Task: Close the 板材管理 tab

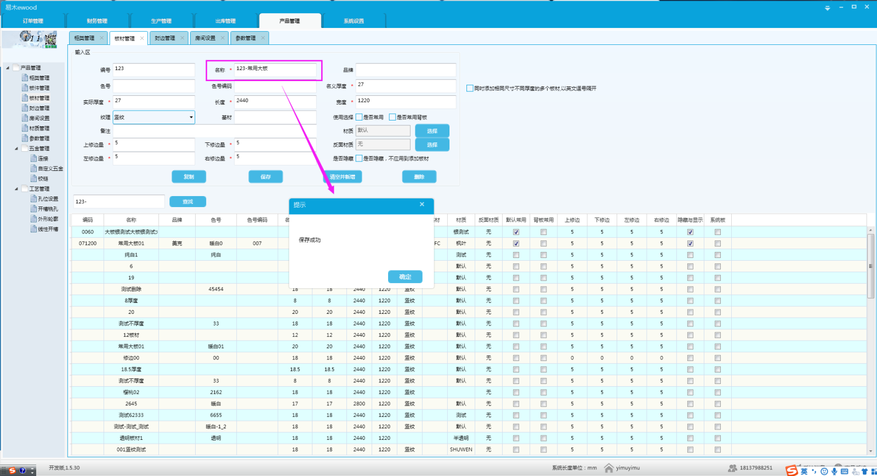Action: coord(141,38)
